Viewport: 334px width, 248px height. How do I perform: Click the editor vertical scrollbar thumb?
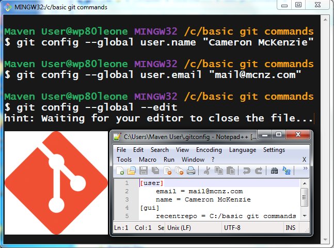pyautogui.click(x=304, y=197)
